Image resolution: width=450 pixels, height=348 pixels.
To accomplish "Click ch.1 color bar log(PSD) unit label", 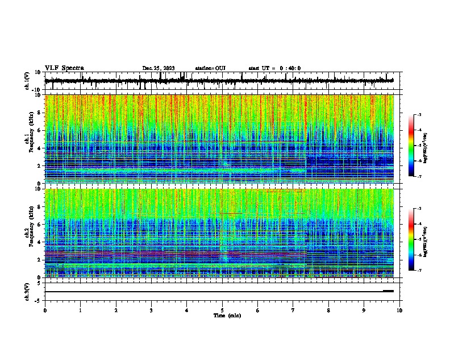I will pyautogui.click(x=426, y=148).
